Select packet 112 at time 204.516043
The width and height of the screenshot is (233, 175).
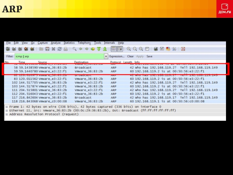click(x=115, y=94)
